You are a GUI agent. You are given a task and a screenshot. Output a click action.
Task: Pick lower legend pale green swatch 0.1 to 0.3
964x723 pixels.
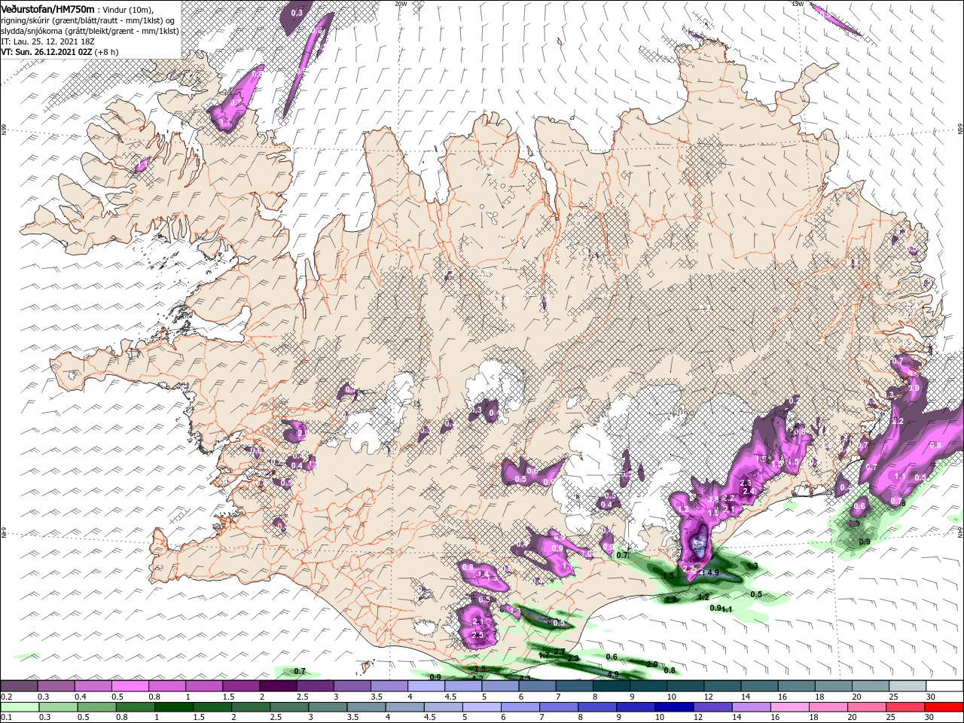(20, 706)
